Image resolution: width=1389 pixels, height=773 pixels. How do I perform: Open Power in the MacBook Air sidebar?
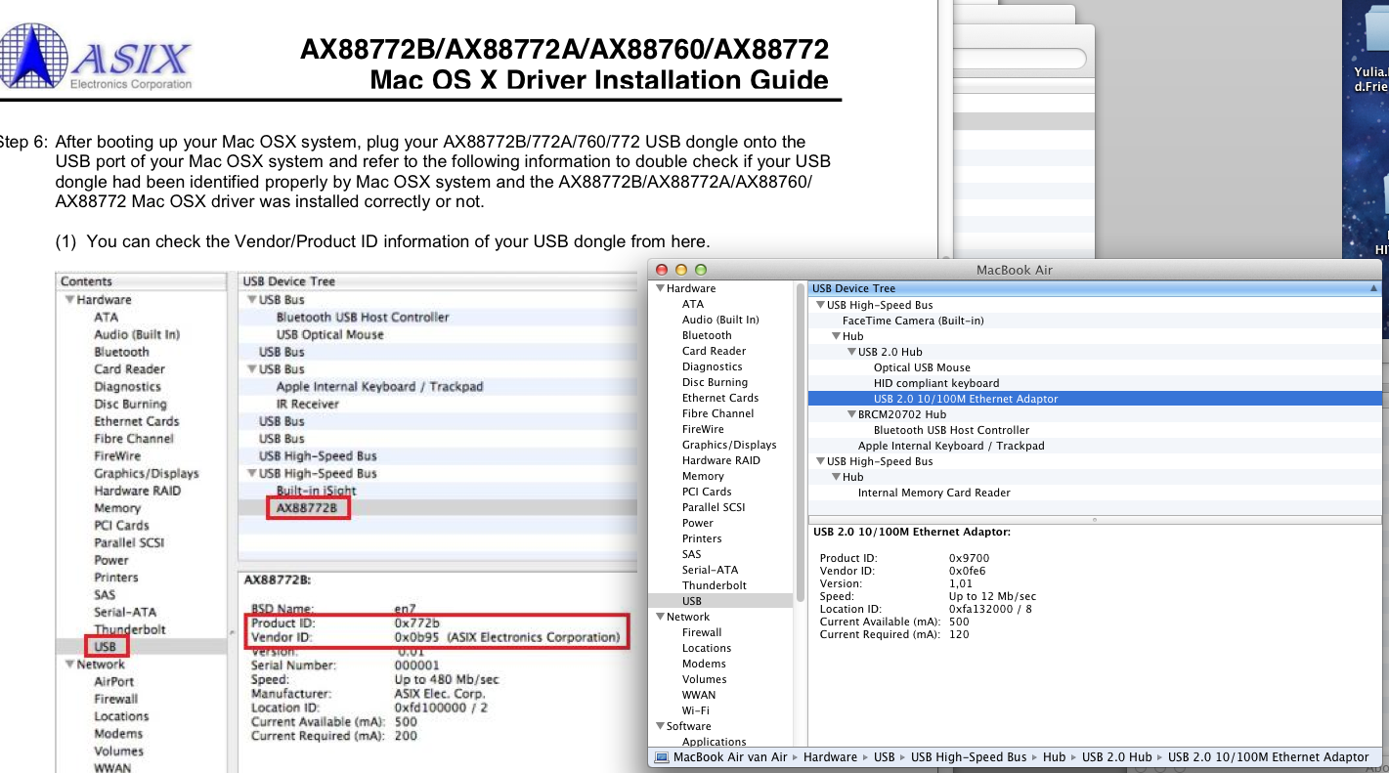(x=698, y=523)
